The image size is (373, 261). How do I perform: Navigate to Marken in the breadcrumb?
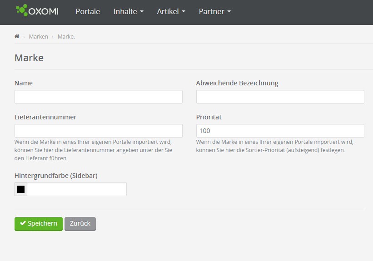pyautogui.click(x=38, y=37)
